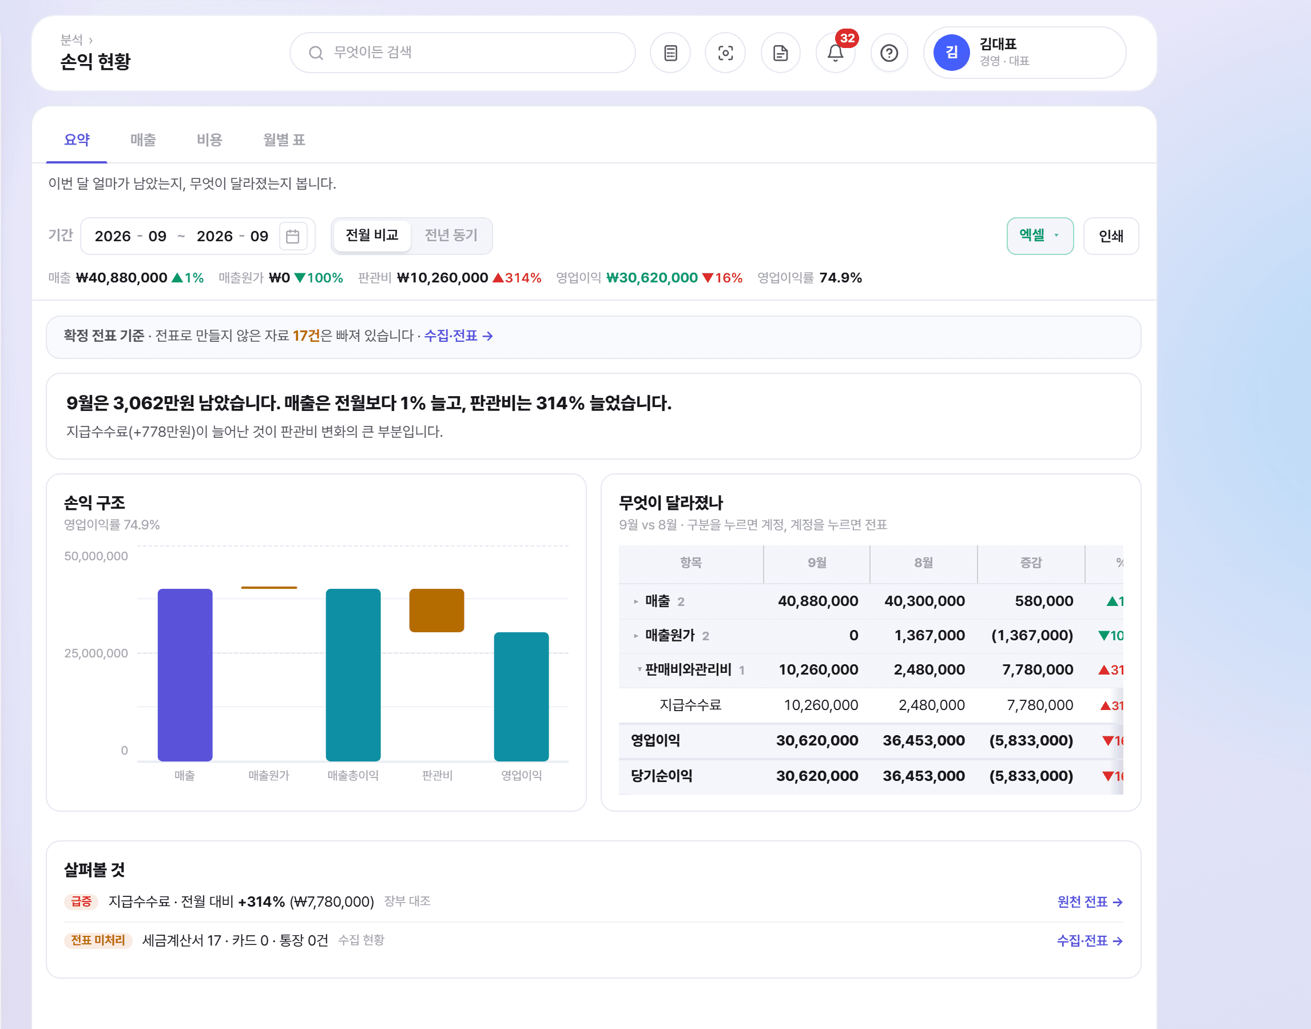This screenshot has width=1311, height=1029.
Task: Click the start period 2026 - 09 field
Action: coord(131,236)
